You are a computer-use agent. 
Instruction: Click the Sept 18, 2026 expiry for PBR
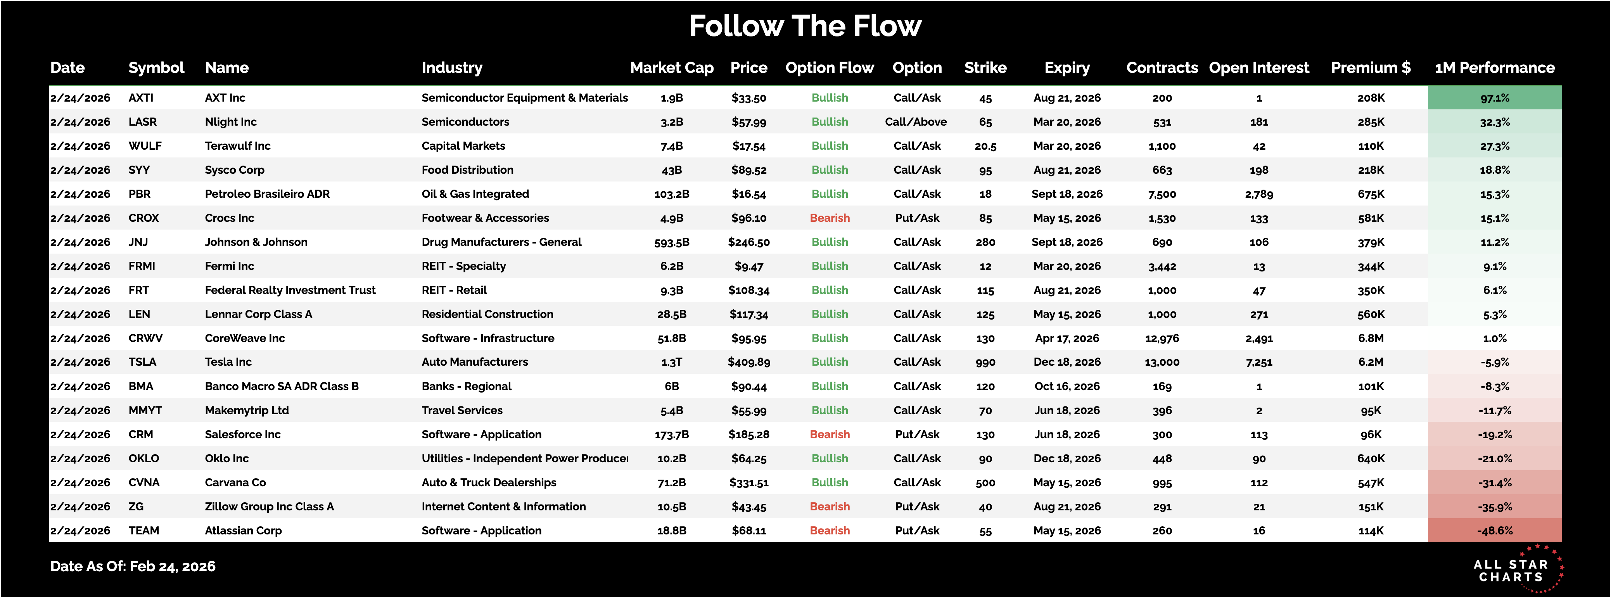(x=1066, y=194)
